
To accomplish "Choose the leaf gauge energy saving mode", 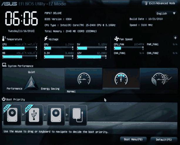I will [159, 79].
